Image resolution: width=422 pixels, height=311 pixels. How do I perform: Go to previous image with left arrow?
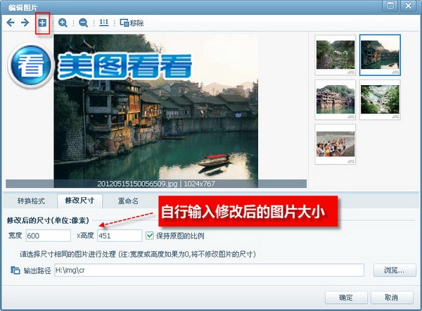11,23
